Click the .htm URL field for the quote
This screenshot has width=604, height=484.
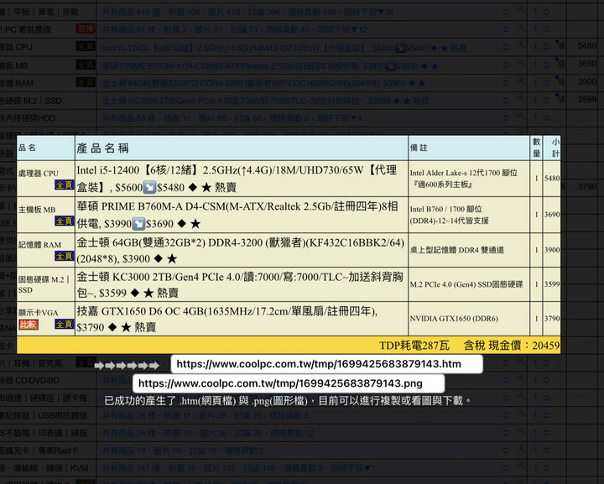[x=326, y=364]
